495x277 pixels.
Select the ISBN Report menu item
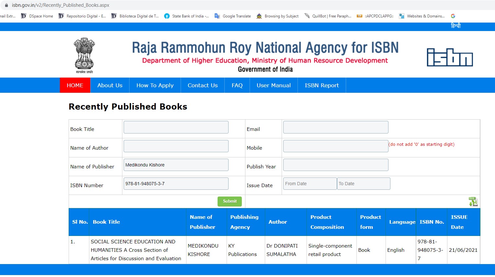pos(321,85)
